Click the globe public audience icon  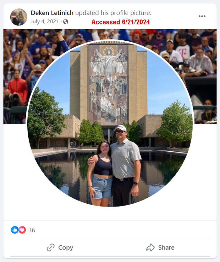click(x=66, y=22)
